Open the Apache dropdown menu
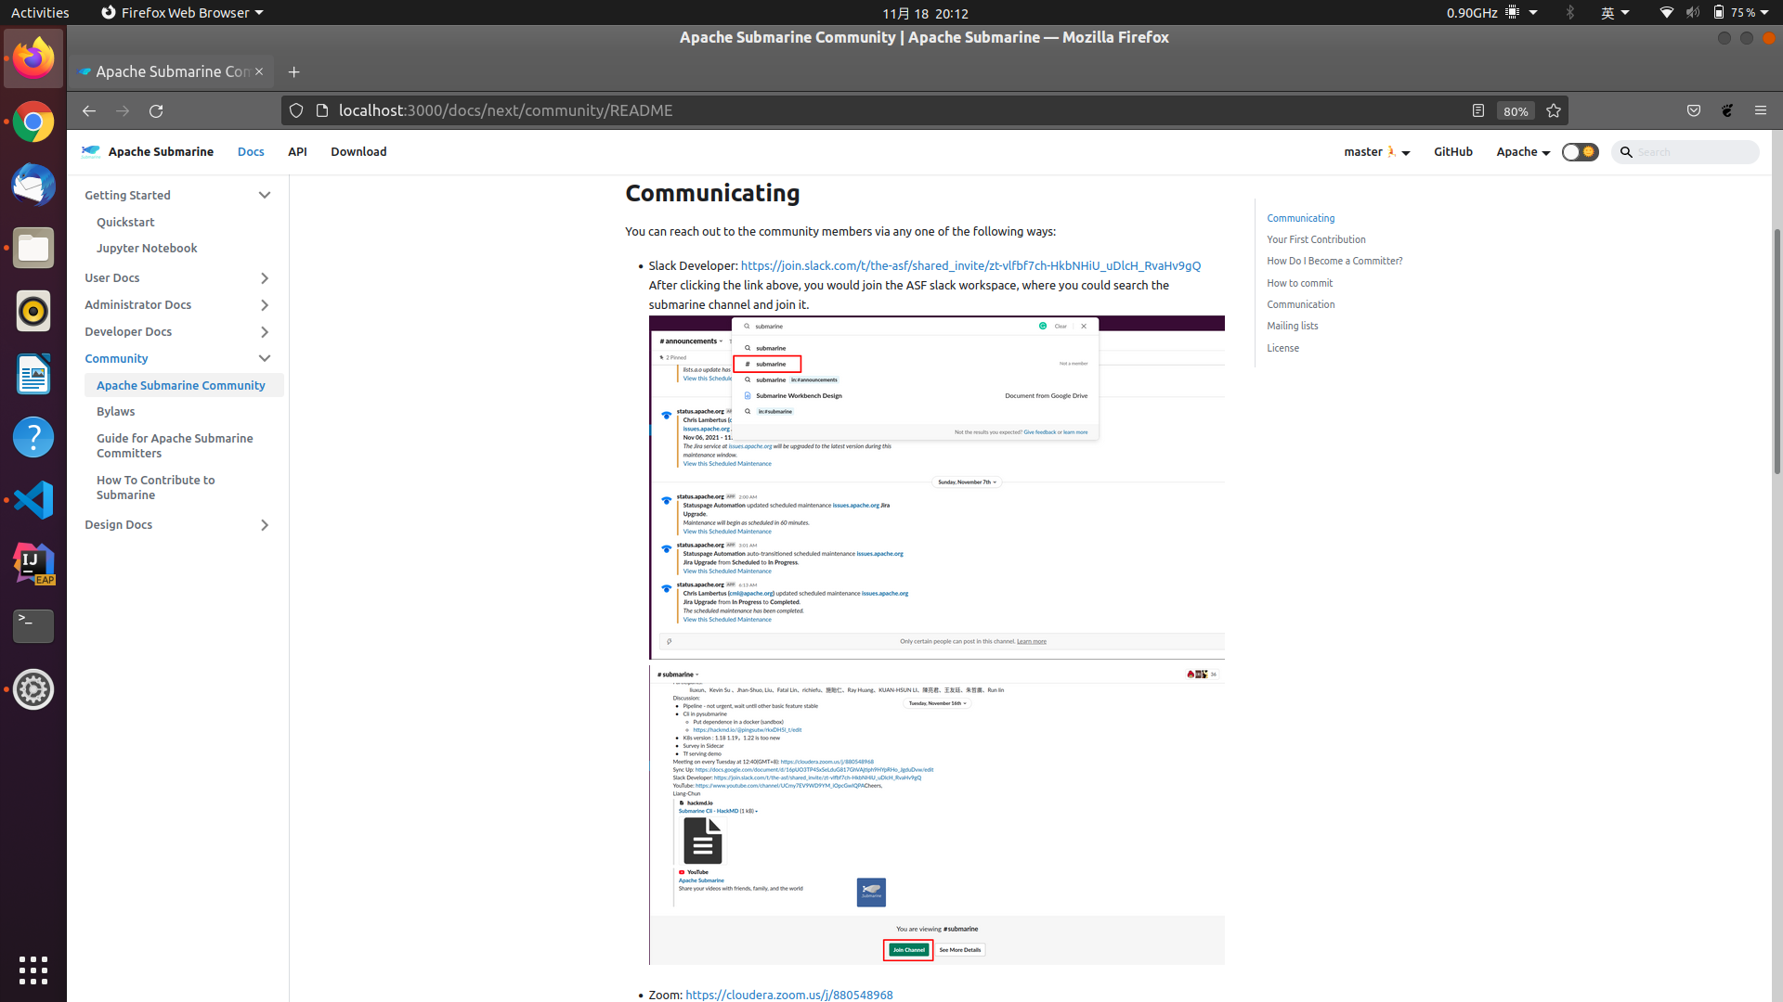The height and width of the screenshot is (1002, 1783). click(x=1522, y=152)
